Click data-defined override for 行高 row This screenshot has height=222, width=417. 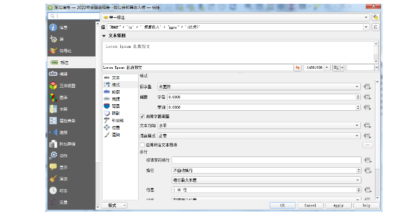coord(368,190)
